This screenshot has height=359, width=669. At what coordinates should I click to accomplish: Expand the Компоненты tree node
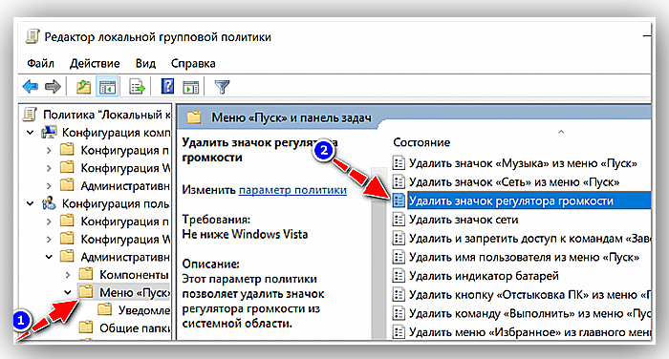[x=68, y=275]
